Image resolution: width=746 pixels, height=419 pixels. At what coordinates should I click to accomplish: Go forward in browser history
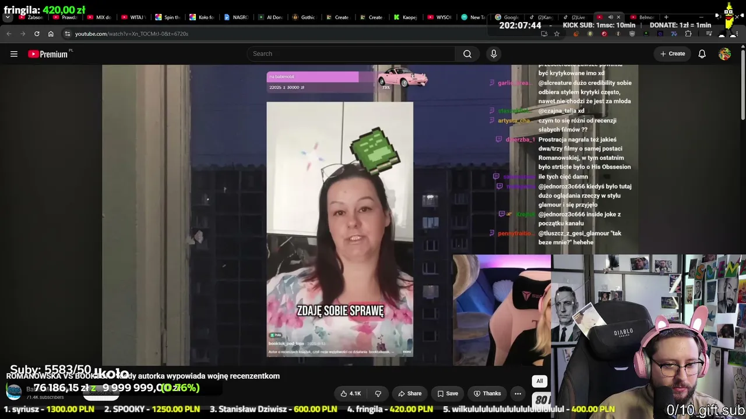pos(23,34)
